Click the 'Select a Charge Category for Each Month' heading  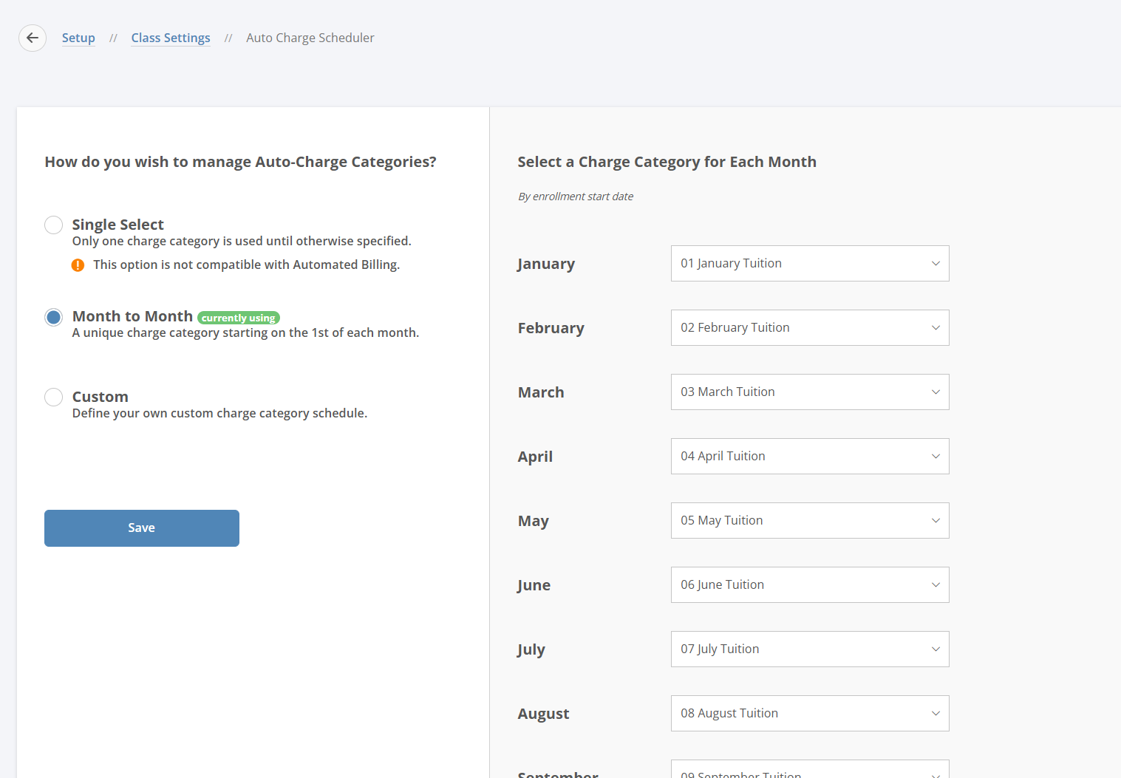[x=667, y=162]
